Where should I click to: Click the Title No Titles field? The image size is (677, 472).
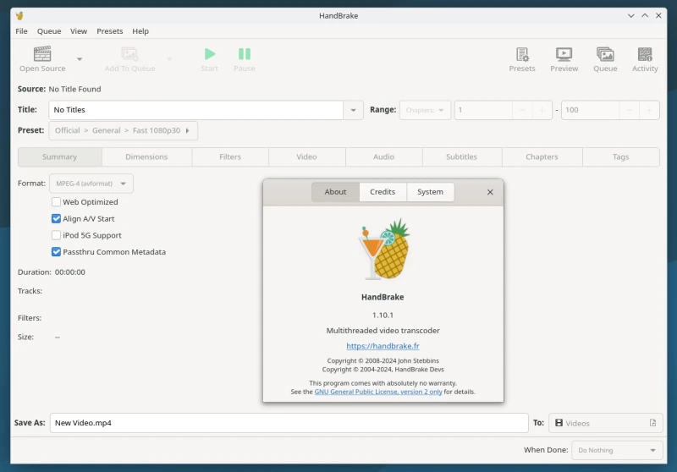click(x=196, y=110)
